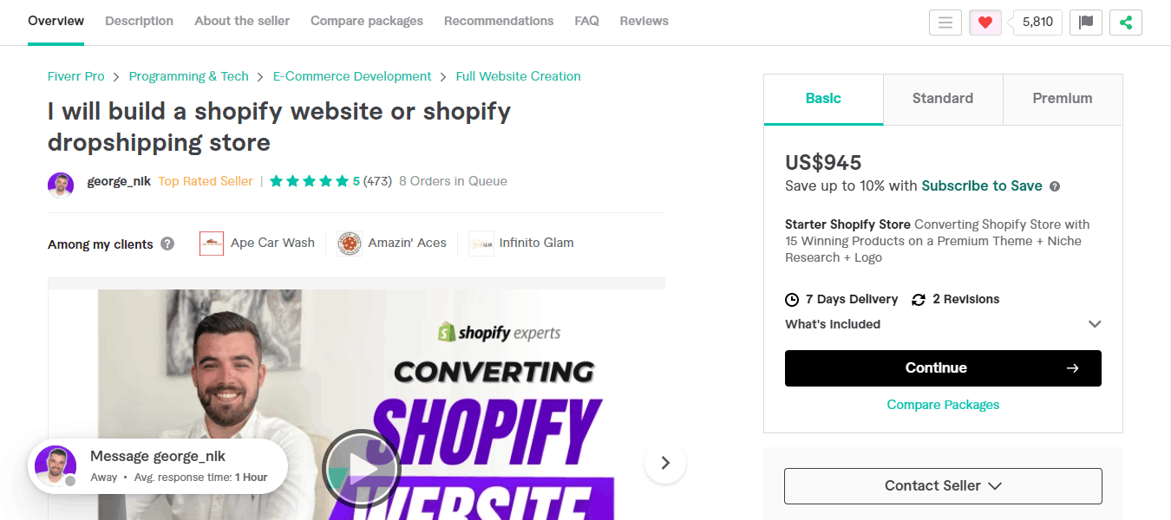Image resolution: width=1171 pixels, height=520 pixels.
Task: Select the Infinito Glam client logo
Action: (481, 243)
